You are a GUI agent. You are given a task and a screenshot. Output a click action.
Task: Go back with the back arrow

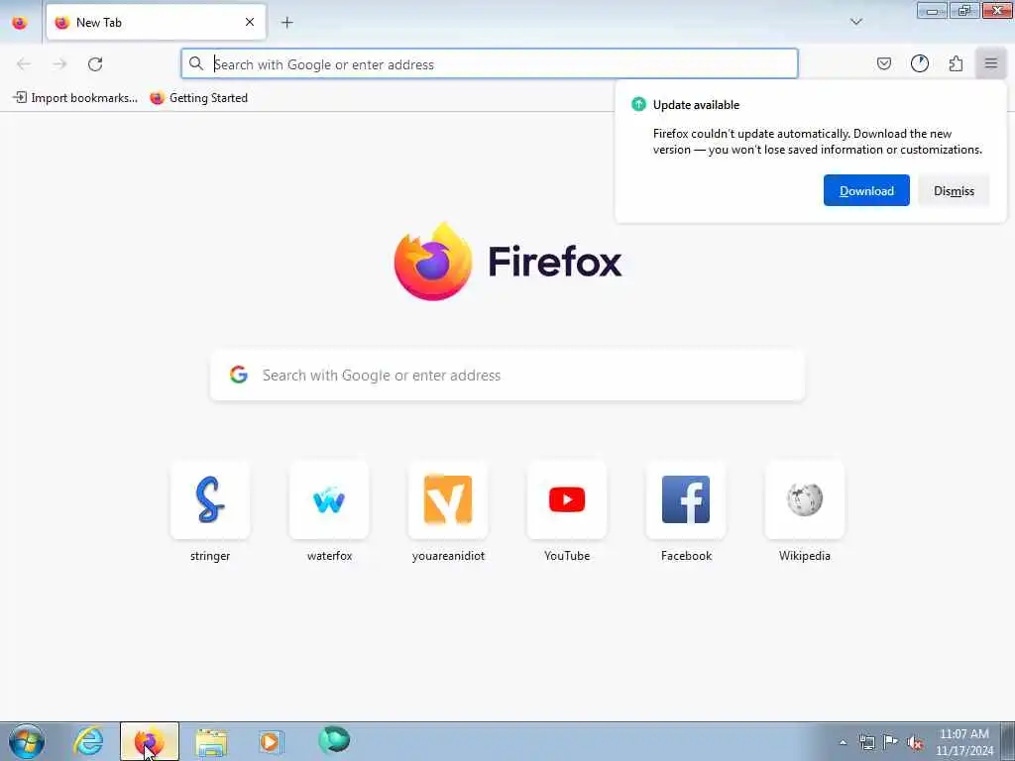point(24,64)
